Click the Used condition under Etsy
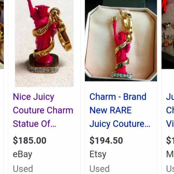Image resolution: width=174 pixels, height=174 pixels. pyautogui.click(x=100, y=169)
